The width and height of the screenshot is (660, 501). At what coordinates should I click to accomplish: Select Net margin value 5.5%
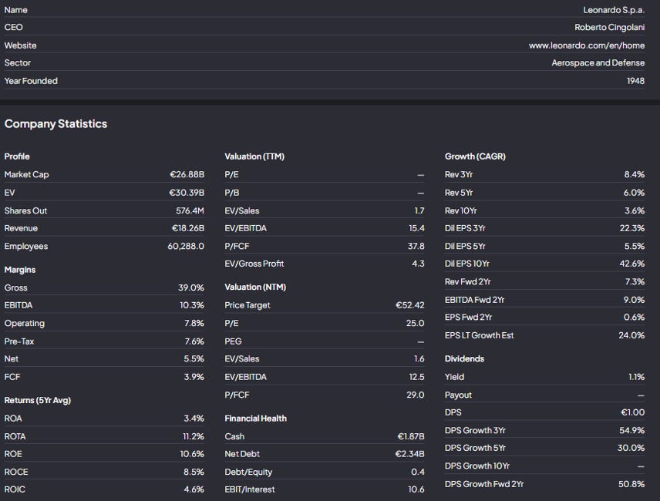coord(194,359)
